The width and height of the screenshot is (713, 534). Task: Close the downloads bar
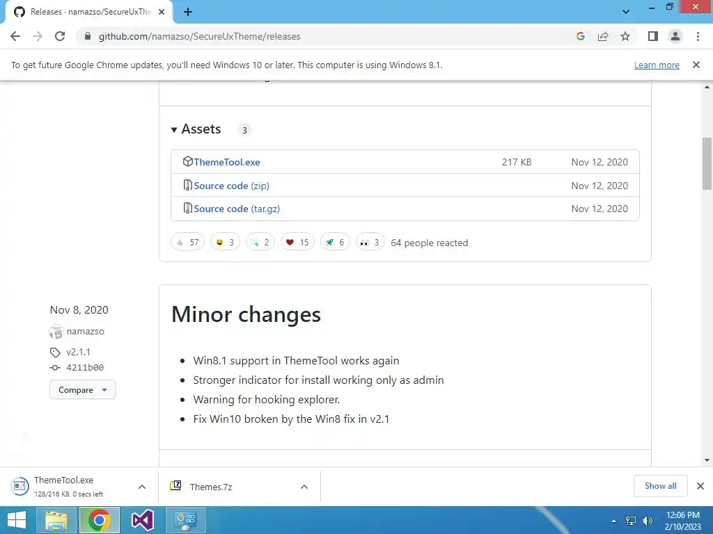700,486
